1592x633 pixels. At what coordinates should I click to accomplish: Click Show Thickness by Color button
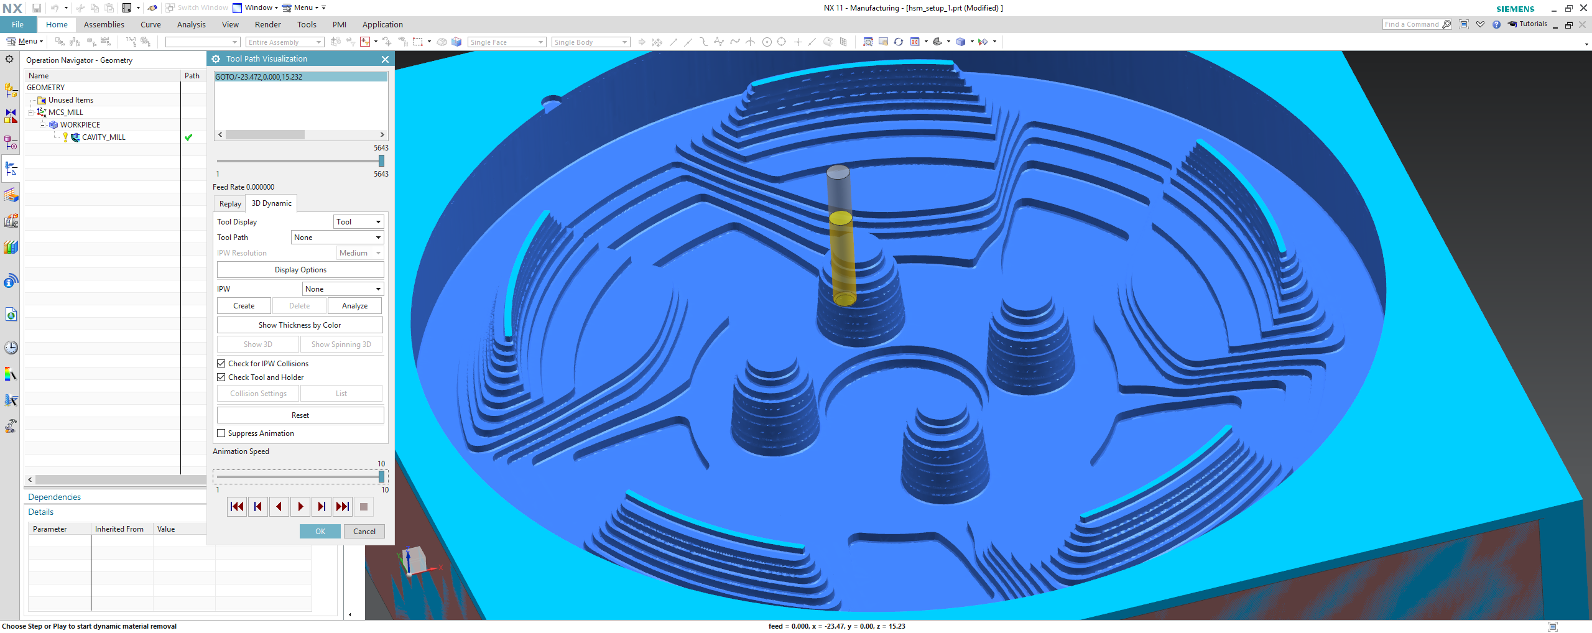click(300, 325)
